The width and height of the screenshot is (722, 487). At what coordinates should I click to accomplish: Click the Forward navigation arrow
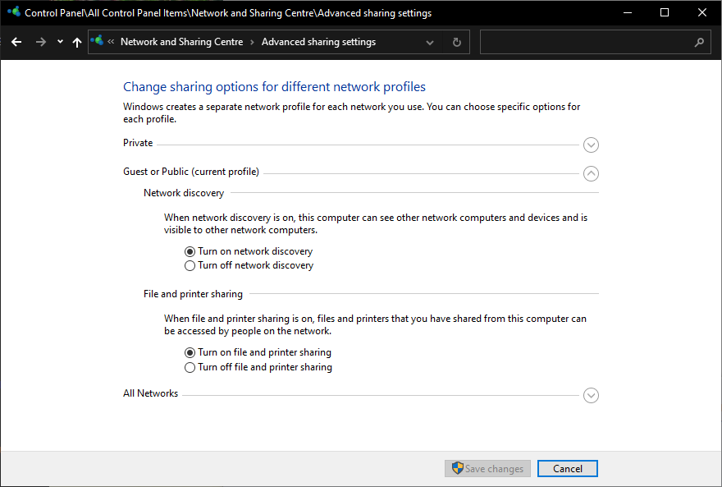click(41, 42)
